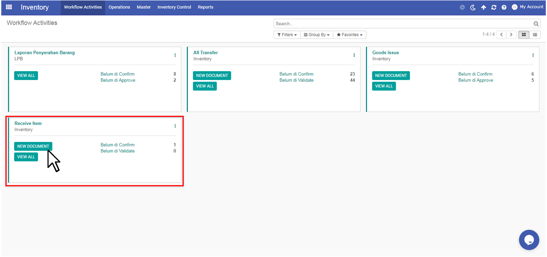Open the All Transfer card kebab menu
Viewport: 547px width, 257px height.
tap(354, 55)
